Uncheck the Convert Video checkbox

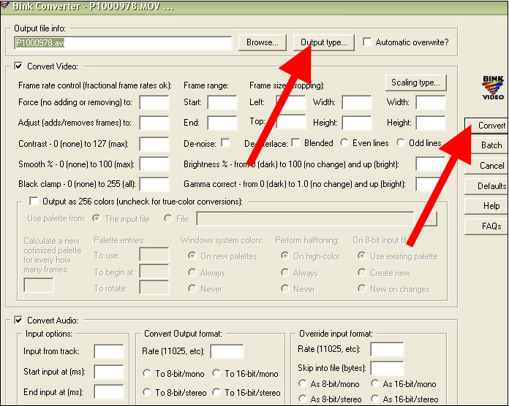[18, 66]
